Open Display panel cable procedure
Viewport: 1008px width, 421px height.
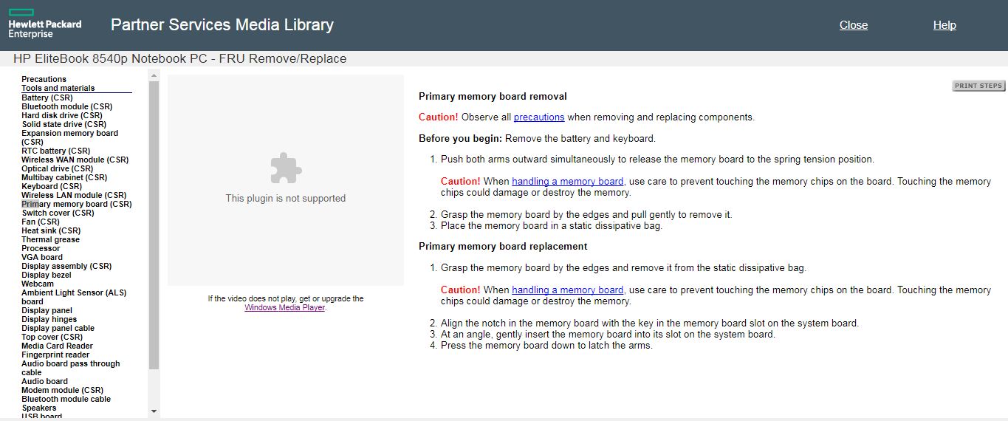point(58,328)
